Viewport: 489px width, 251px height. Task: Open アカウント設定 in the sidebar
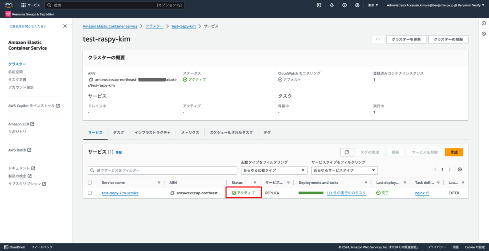(21, 87)
